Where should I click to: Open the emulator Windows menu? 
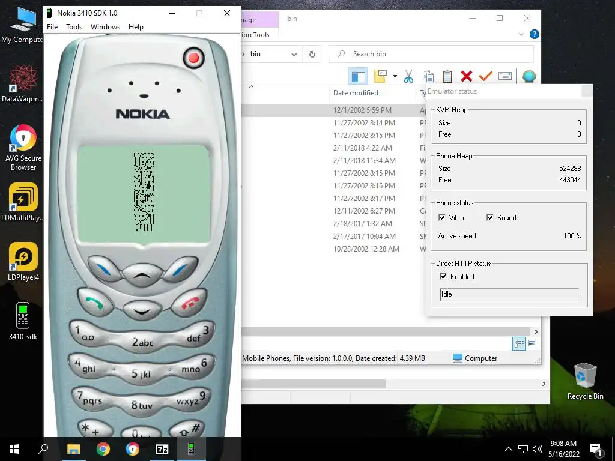click(x=105, y=26)
